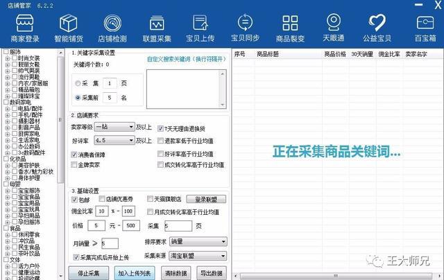Sort by 序号 column header
Viewport: 444px width, 280px height.
[x=240, y=54]
